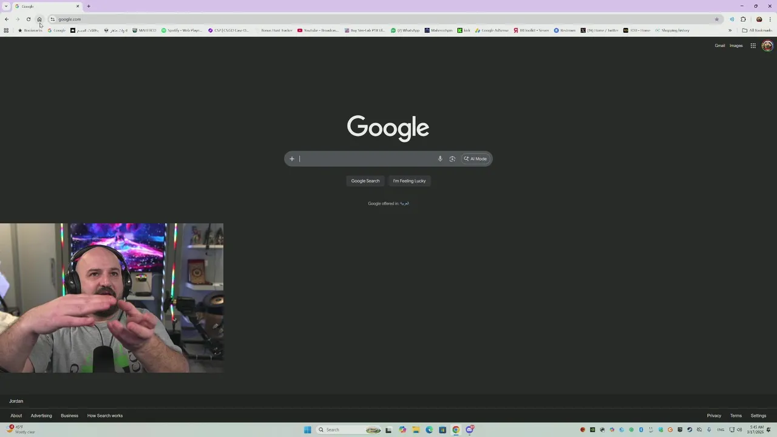This screenshot has height=437, width=777.
Task: Open the Kick bookmark
Action: (x=464, y=30)
